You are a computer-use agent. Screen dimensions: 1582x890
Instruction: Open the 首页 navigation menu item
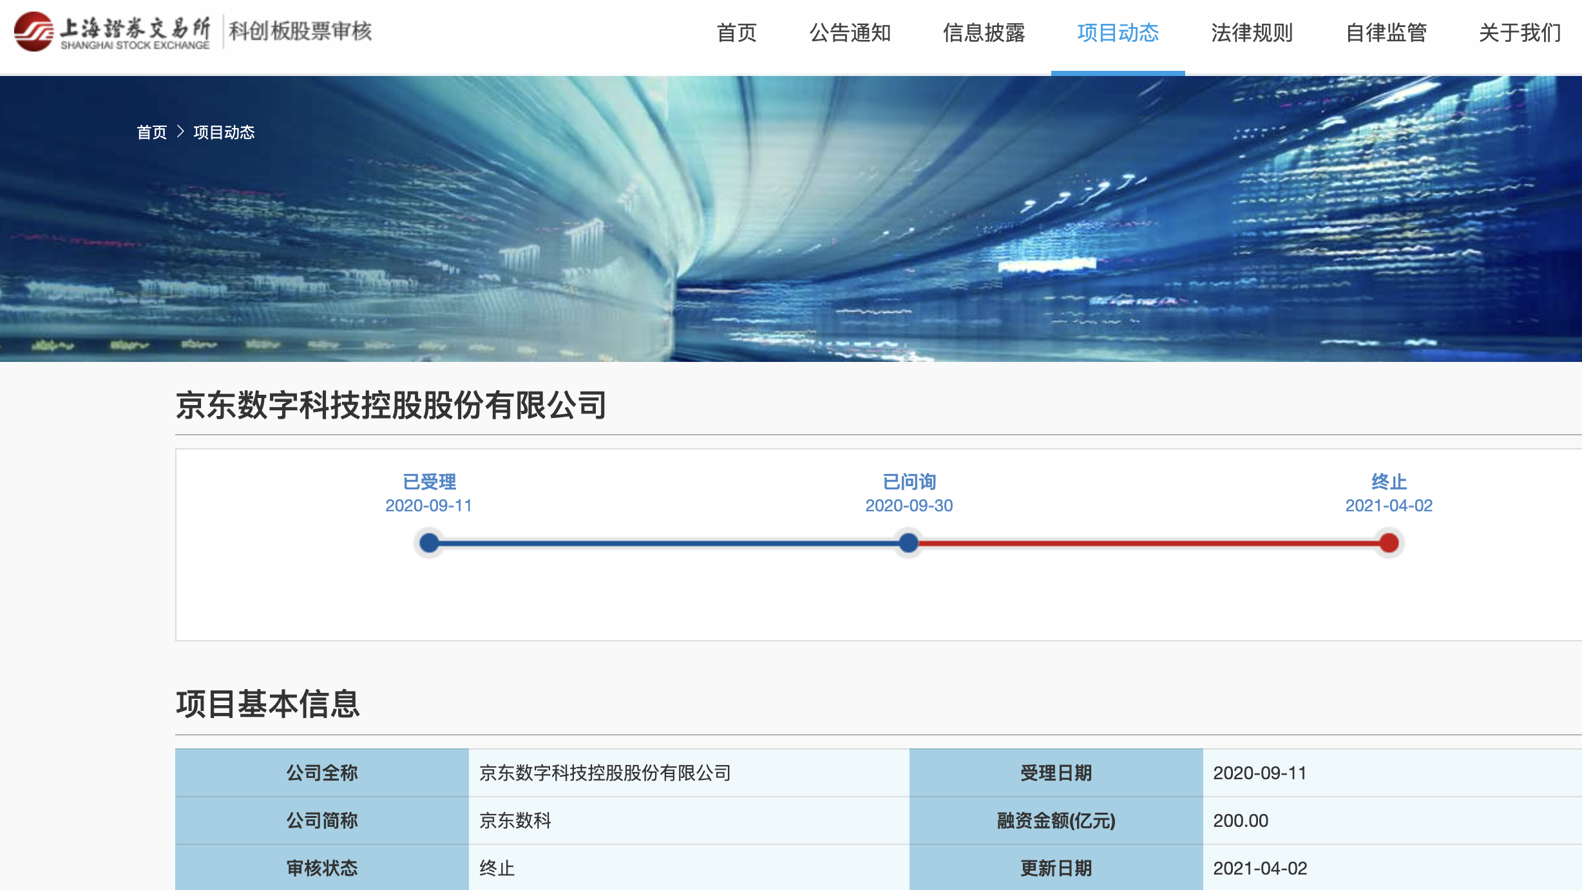(x=736, y=33)
